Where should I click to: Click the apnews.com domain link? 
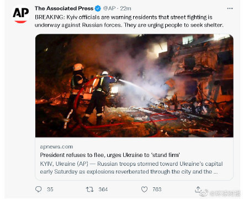pyautogui.click(x=56, y=147)
